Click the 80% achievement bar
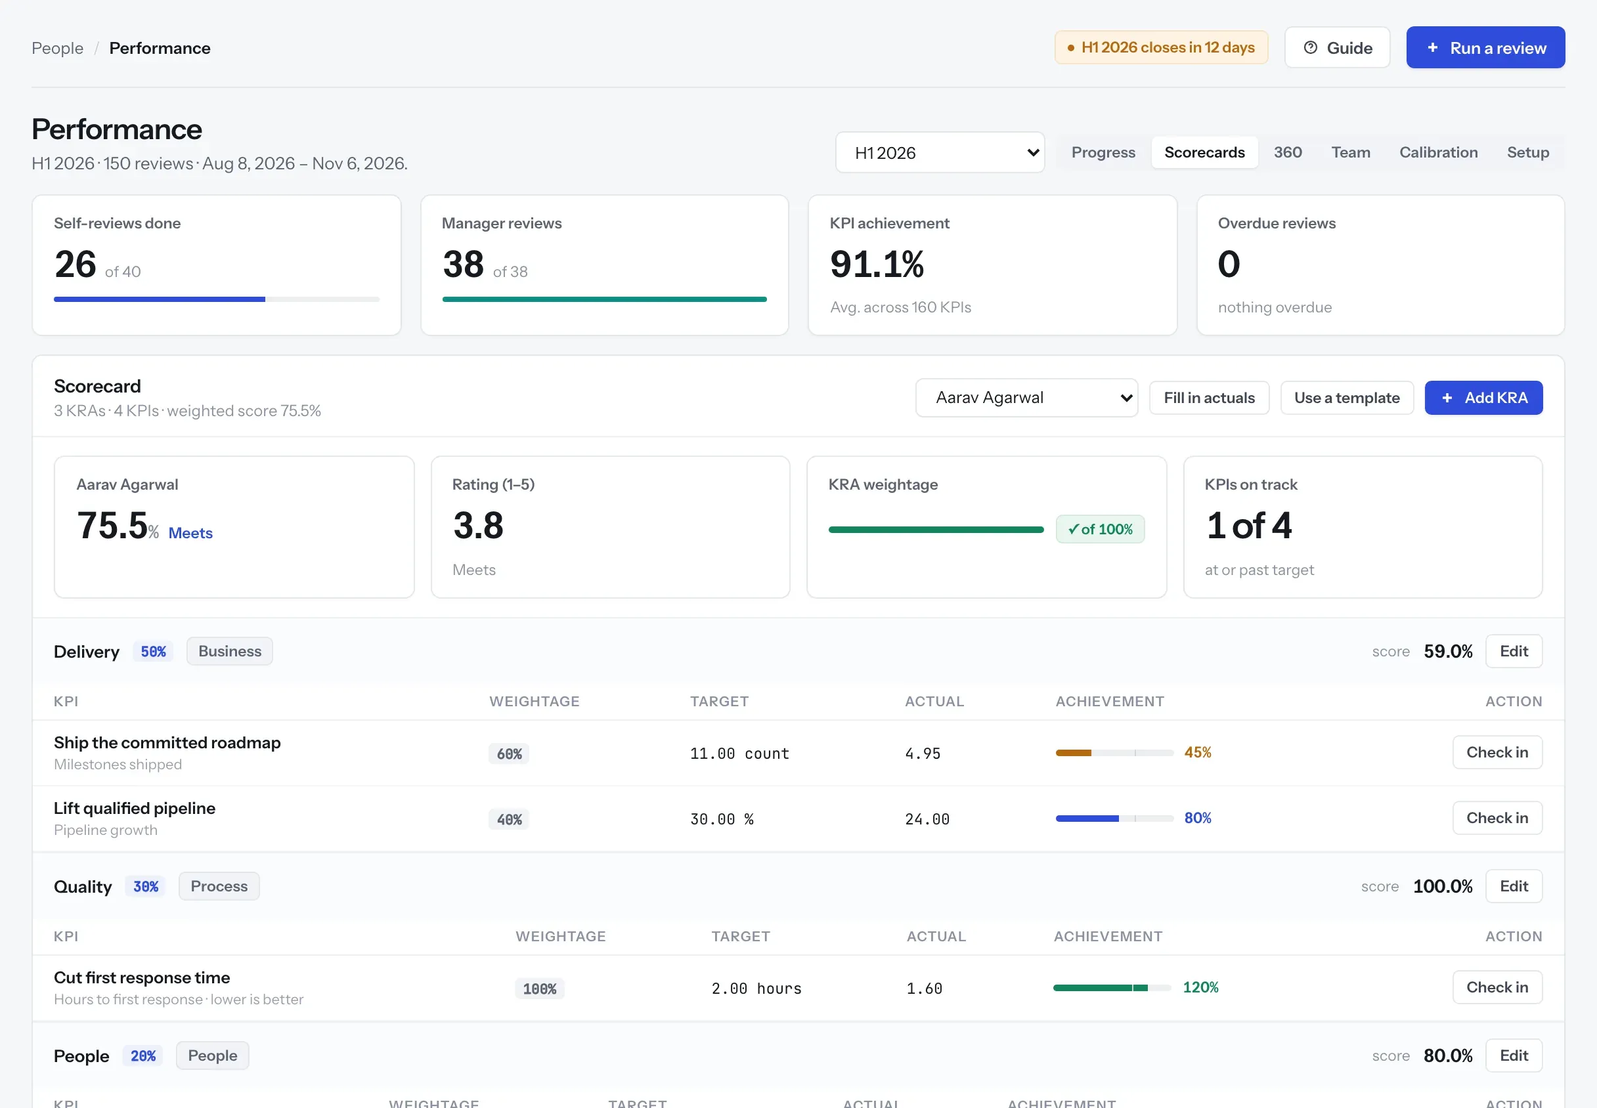 tap(1114, 819)
